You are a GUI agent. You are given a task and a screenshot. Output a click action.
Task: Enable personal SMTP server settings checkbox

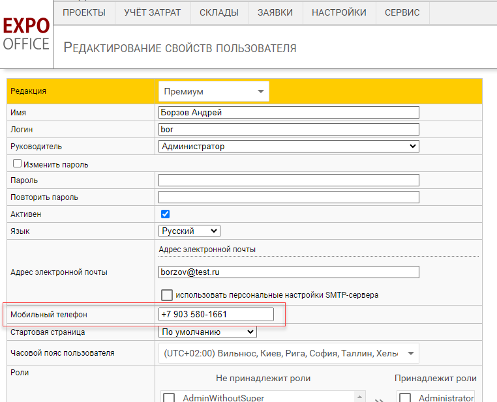click(x=168, y=294)
